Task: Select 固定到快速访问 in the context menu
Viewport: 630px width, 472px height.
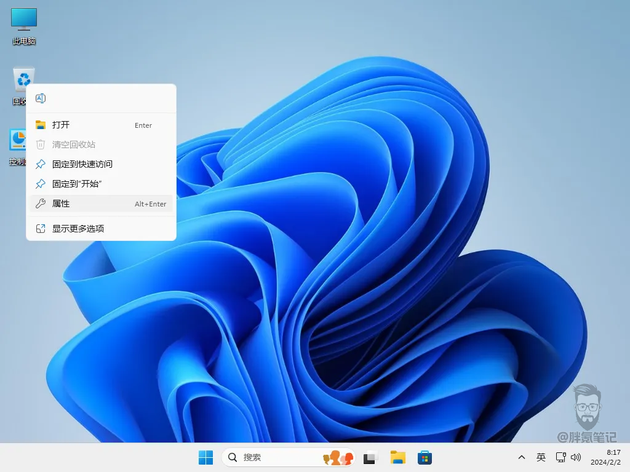Action: point(102,164)
